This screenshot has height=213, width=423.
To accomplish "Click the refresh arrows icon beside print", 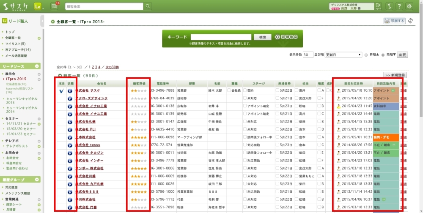I will (x=411, y=21).
